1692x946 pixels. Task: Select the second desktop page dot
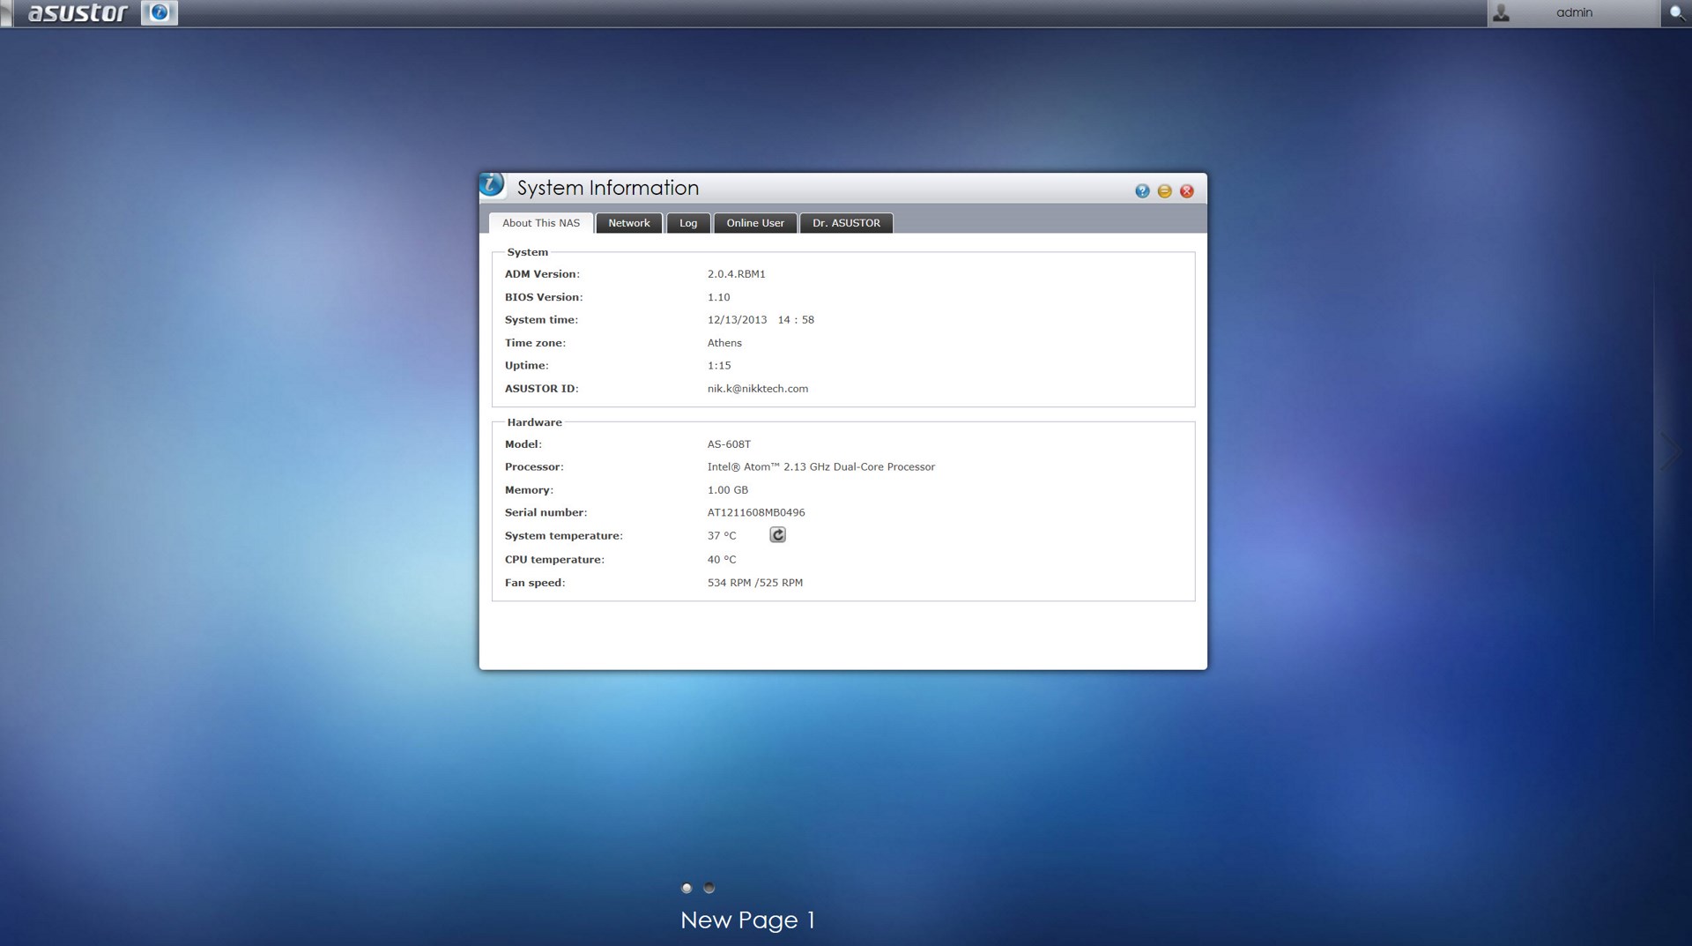709,888
